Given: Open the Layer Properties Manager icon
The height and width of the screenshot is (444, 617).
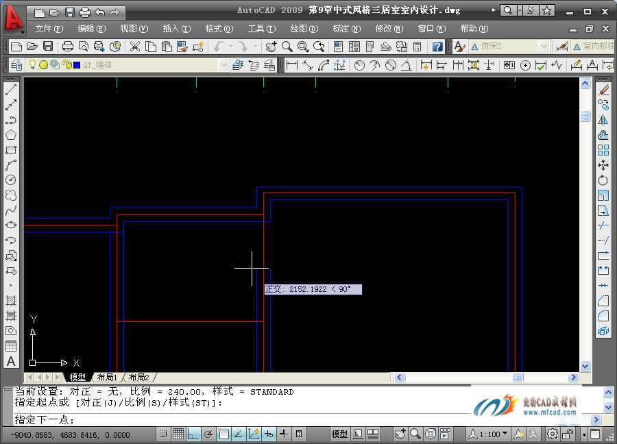Looking at the screenshot, I should (x=16, y=65).
